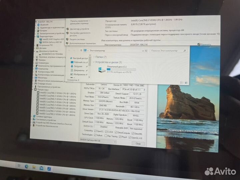Click the Контроллеры USB icon
Screen dimensions: 240x180
36,72
